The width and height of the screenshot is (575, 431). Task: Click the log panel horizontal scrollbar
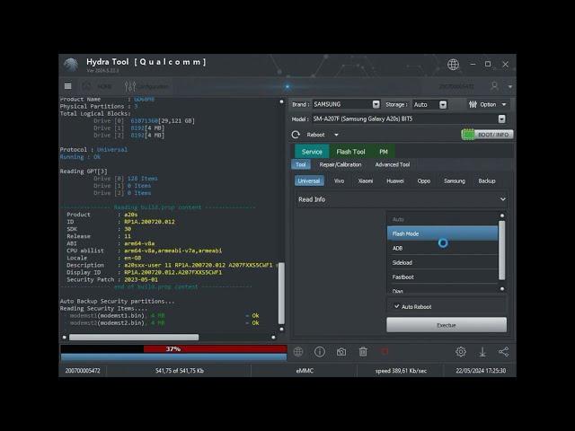134,338
